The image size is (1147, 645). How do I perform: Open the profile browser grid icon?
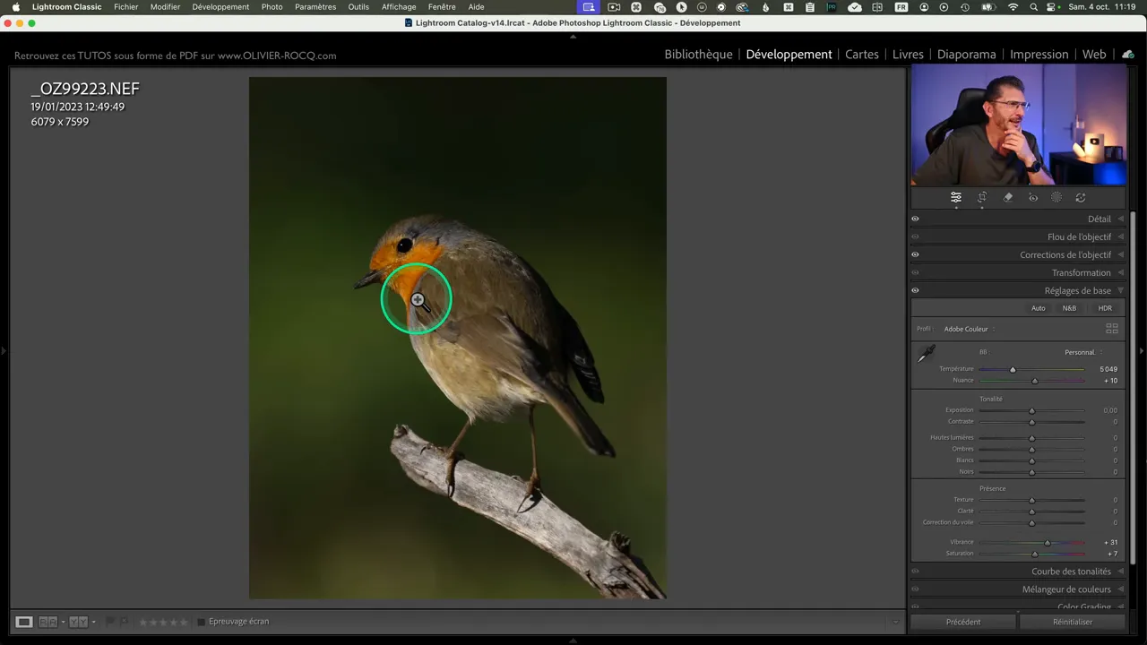click(1111, 329)
